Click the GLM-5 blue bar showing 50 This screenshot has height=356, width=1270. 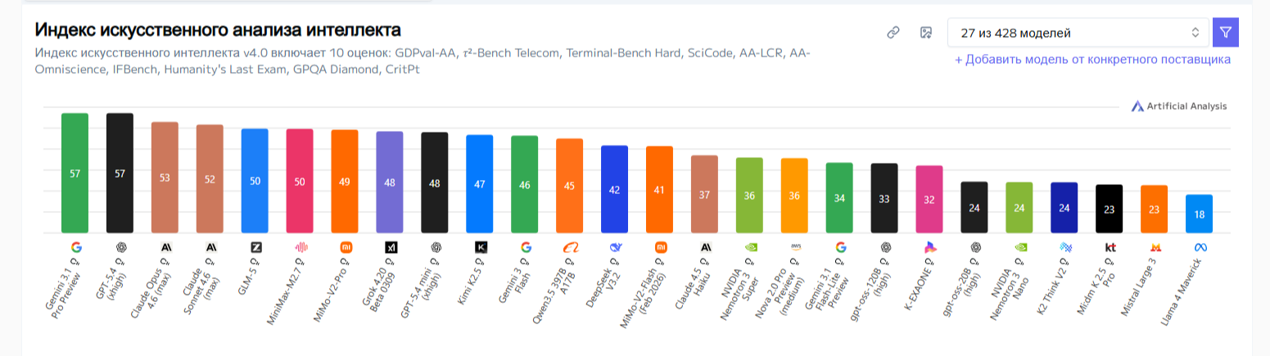[x=255, y=180]
